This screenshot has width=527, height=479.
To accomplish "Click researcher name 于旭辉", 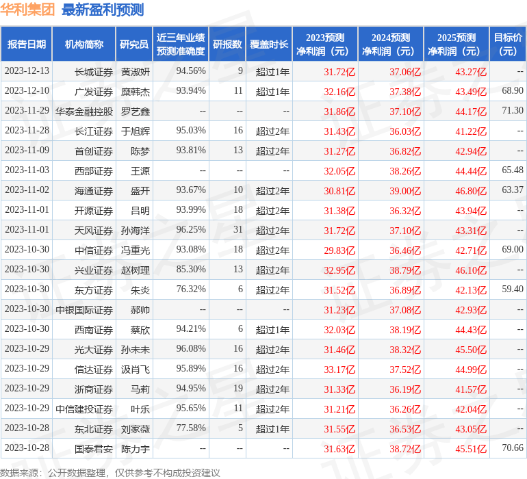I will point(136,131).
